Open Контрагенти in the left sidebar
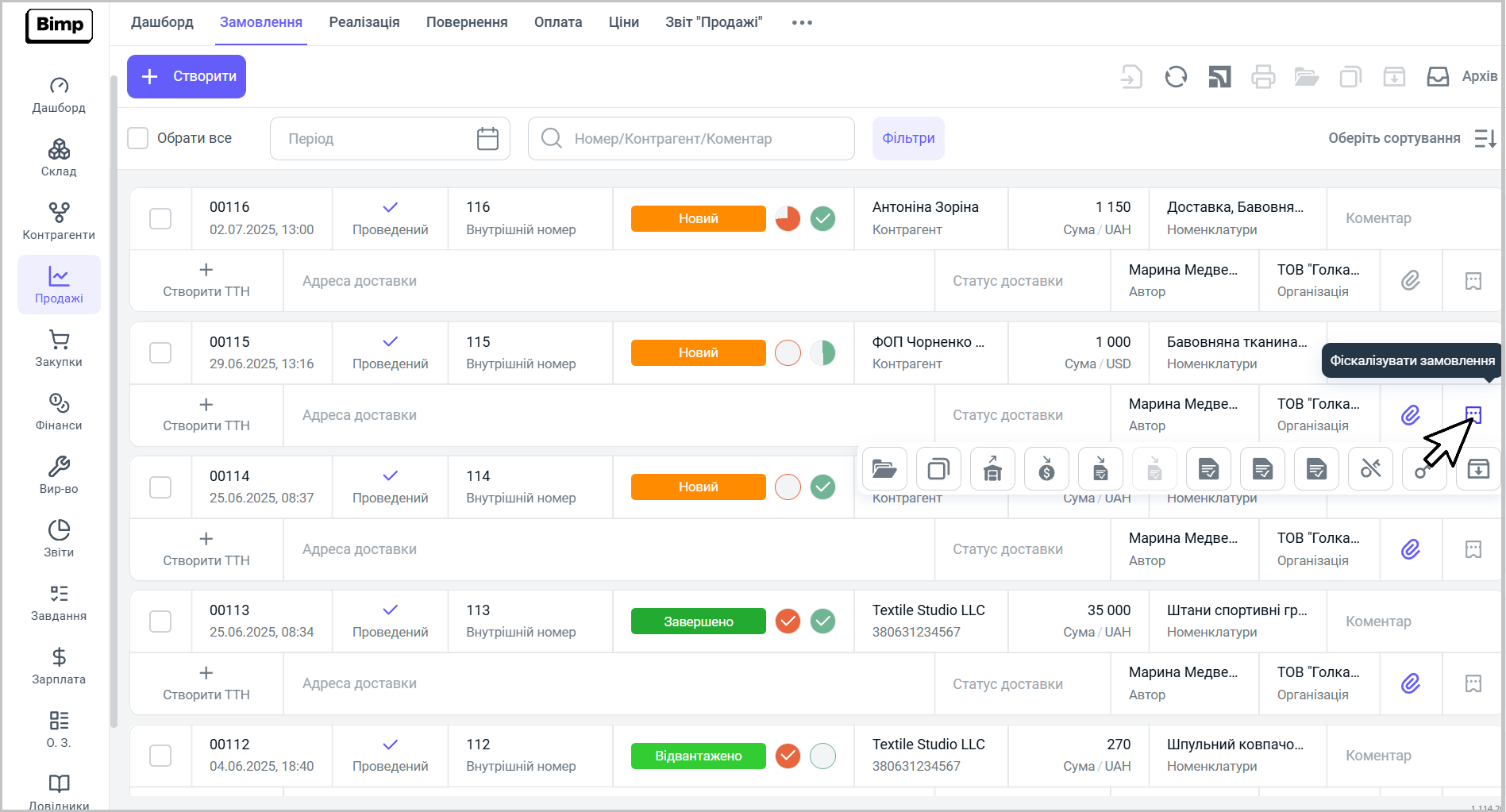This screenshot has width=1506, height=812. [59, 221]
